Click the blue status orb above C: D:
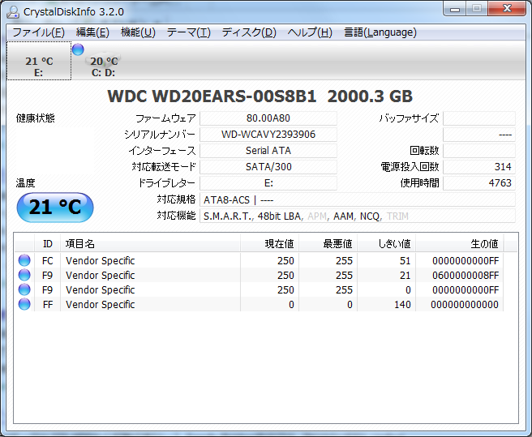The height and width of the screenshot is (437, 532). pos(78,49)
